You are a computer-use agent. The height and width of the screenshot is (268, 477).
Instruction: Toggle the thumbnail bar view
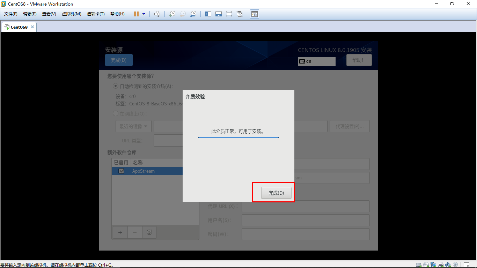(x=219, y=14)
